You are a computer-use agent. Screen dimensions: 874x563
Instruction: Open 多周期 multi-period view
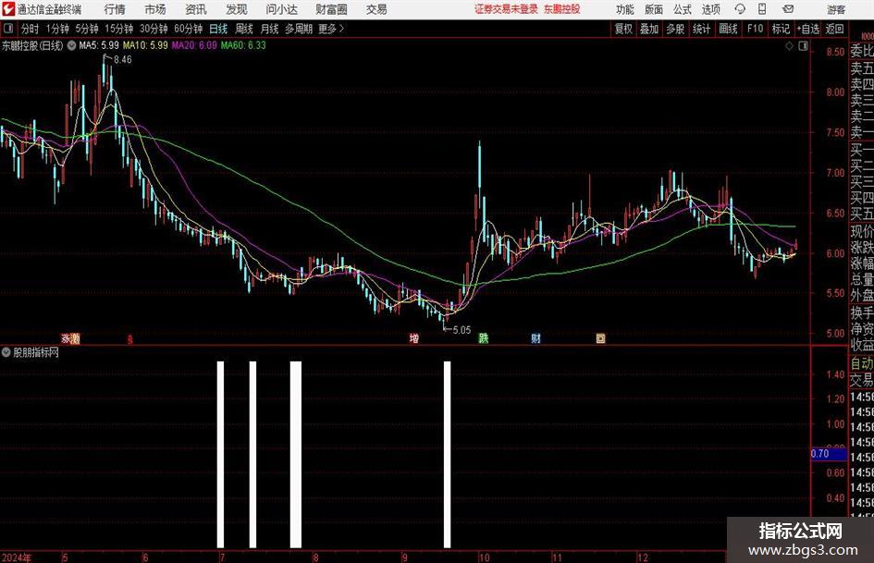pos(298,29)
